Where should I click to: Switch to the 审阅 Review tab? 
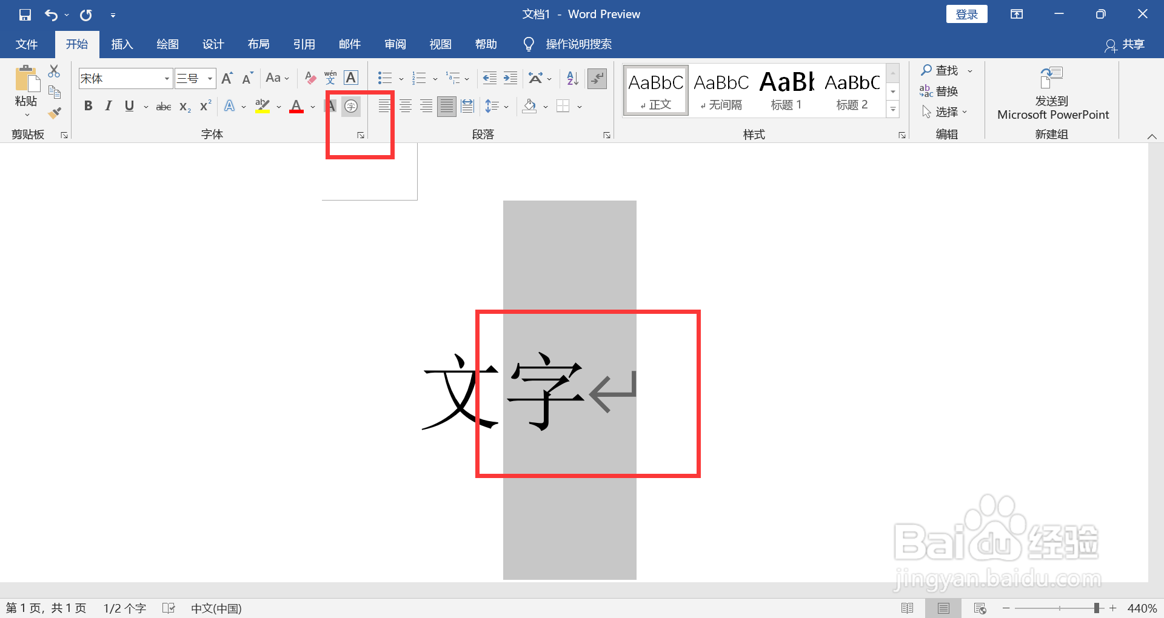[395, 44]
